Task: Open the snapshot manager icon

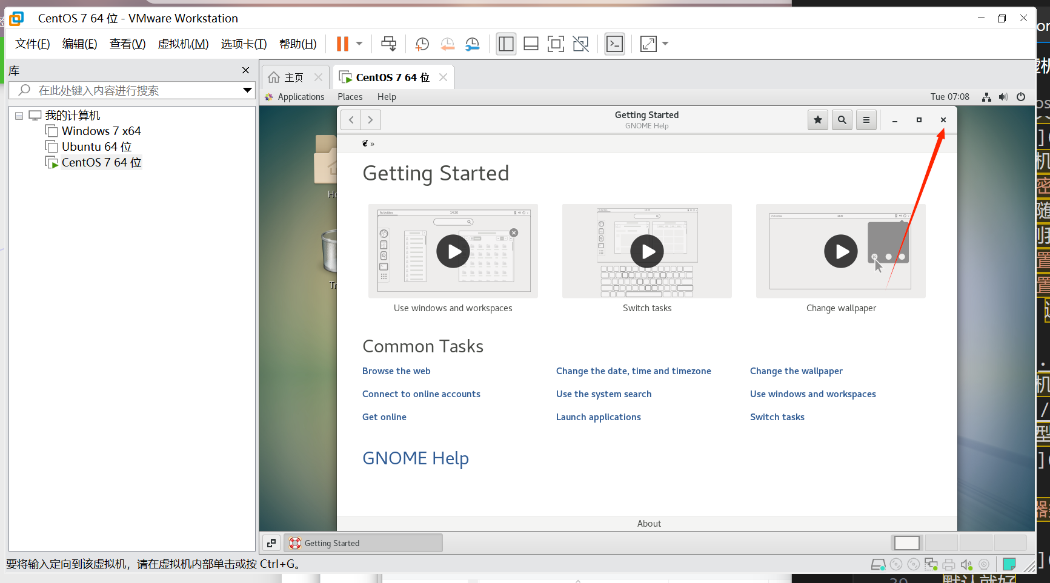Action: pyautogui.click(x=472, y=44)
